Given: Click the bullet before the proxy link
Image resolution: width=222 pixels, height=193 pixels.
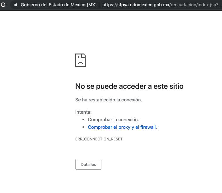Looking at the screenshot, I should (x=83, y=128).
